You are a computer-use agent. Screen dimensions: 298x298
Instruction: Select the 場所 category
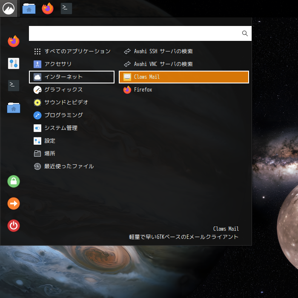72,154
